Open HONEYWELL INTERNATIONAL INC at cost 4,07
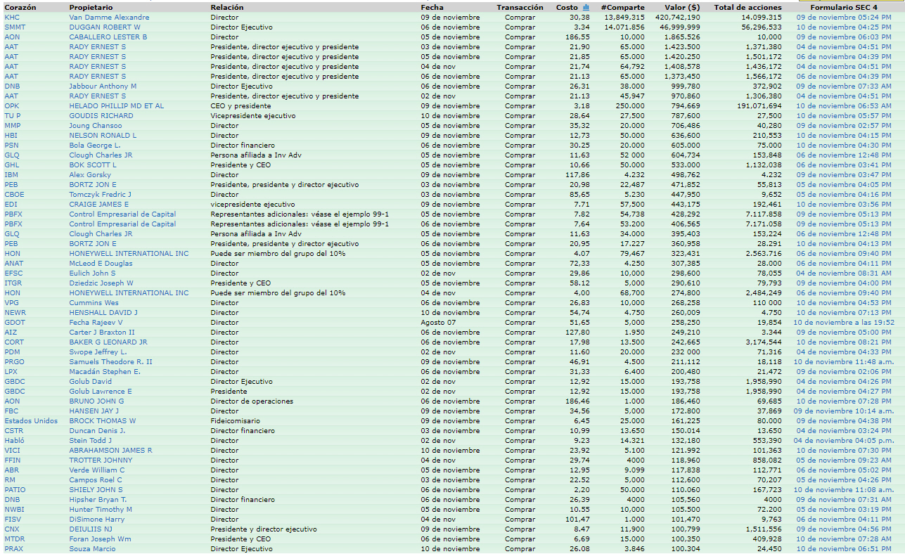 pyautogui.click(x=129, y=253)
